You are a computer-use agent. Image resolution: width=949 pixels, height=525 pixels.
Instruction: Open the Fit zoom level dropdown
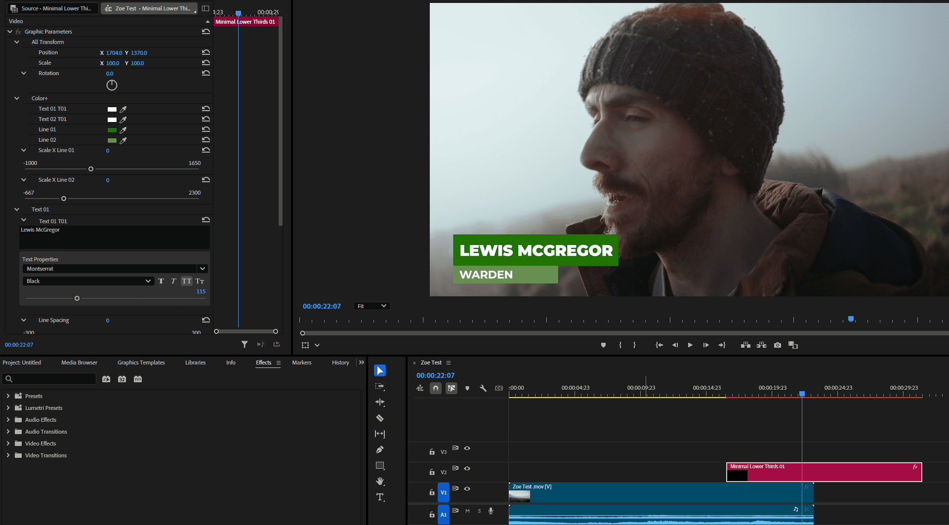[371, 306]
